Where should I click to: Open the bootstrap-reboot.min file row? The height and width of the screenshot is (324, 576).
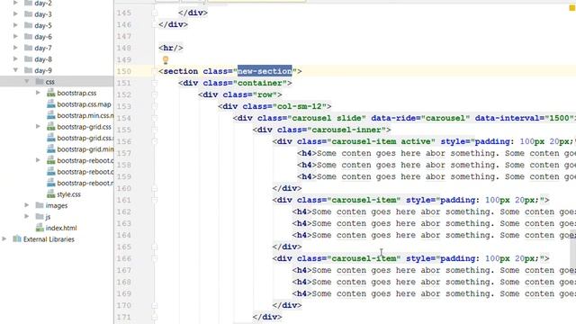(85, 184)
